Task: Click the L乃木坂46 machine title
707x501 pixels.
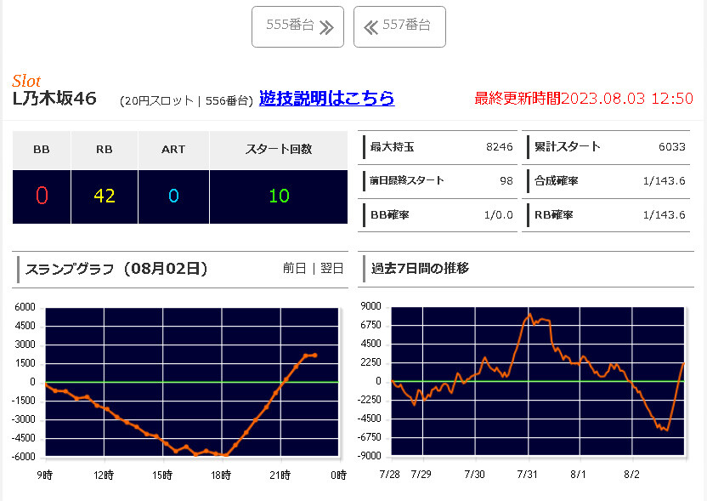Action: 54,99
